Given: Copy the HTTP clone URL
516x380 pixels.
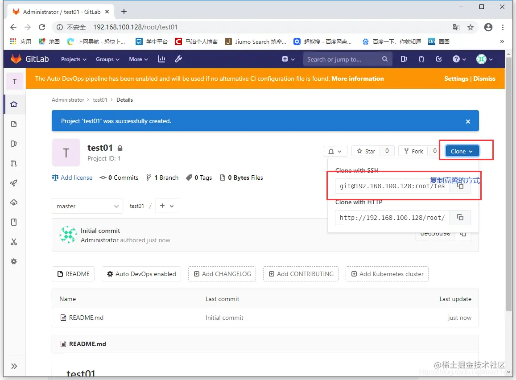Looking at the screenshot, I should click(460, 218).
